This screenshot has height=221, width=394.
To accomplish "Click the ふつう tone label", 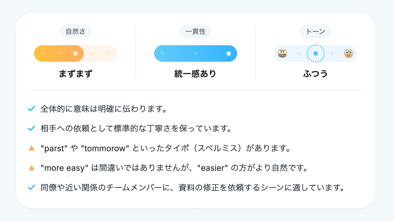I will point(315,74).
